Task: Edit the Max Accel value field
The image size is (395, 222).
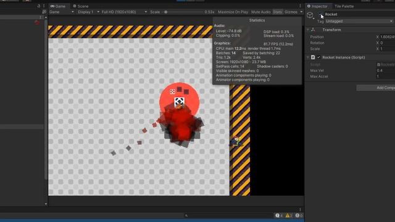Action: (386, 76)
